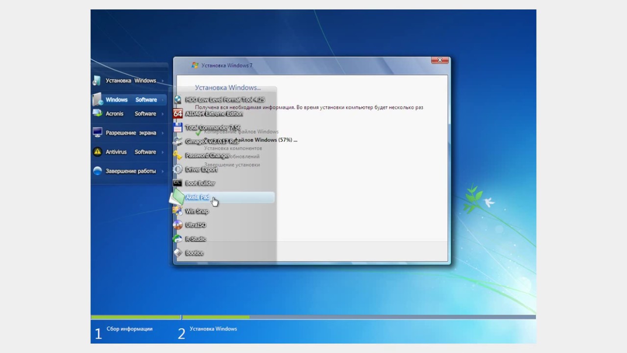Image resolution: width=627 pixels, height=353 pixels.
Task: Click the Установка компонентов step text
Action: click(x=233, y=148)
